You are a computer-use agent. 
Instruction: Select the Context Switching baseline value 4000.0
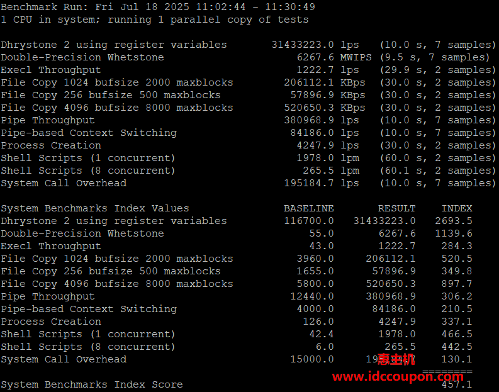pyautogui.click(x=315, y=309)
